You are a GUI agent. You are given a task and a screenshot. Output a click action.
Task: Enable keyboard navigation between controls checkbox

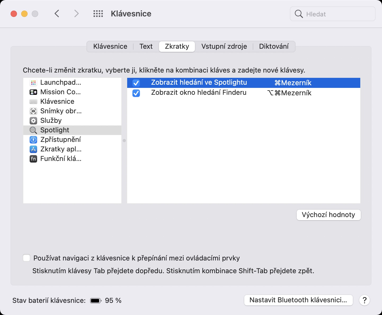pos(26,258)
